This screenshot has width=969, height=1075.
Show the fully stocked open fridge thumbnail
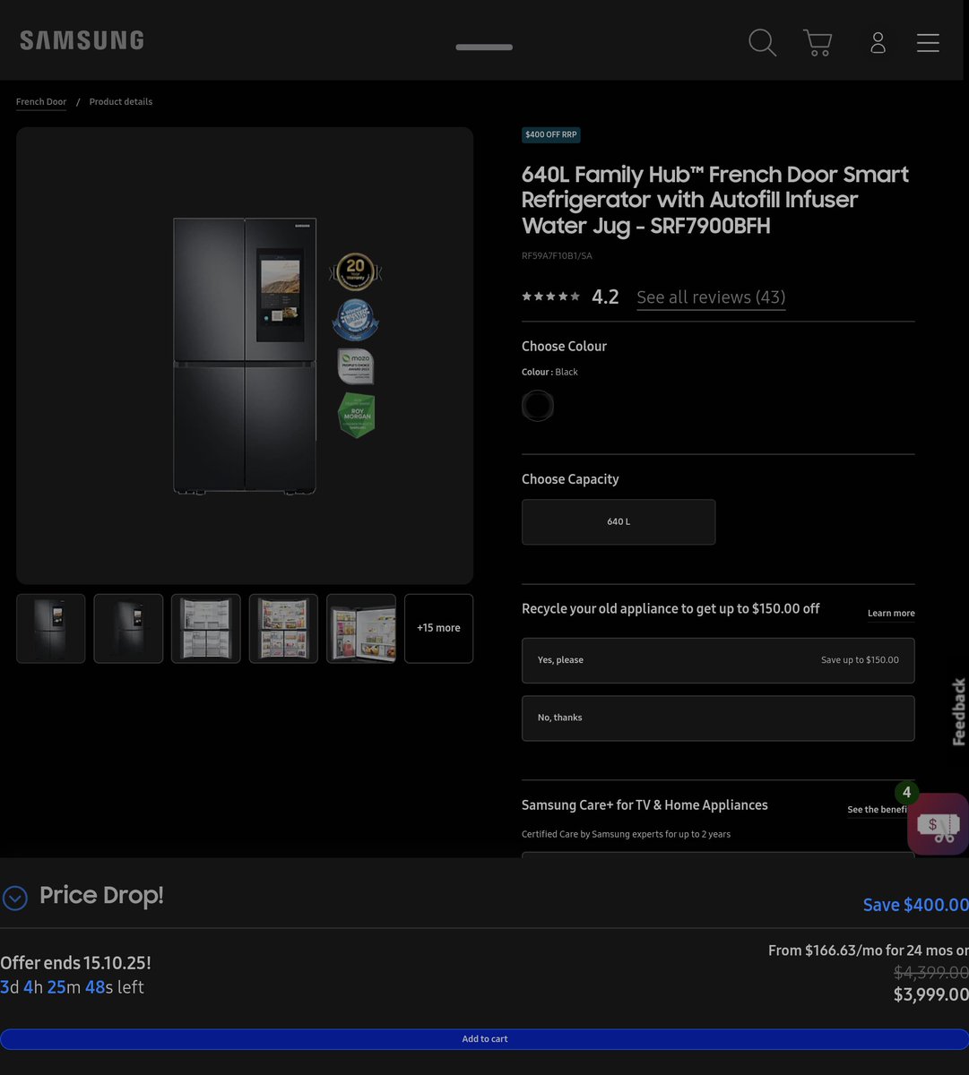tap(283, 629)
